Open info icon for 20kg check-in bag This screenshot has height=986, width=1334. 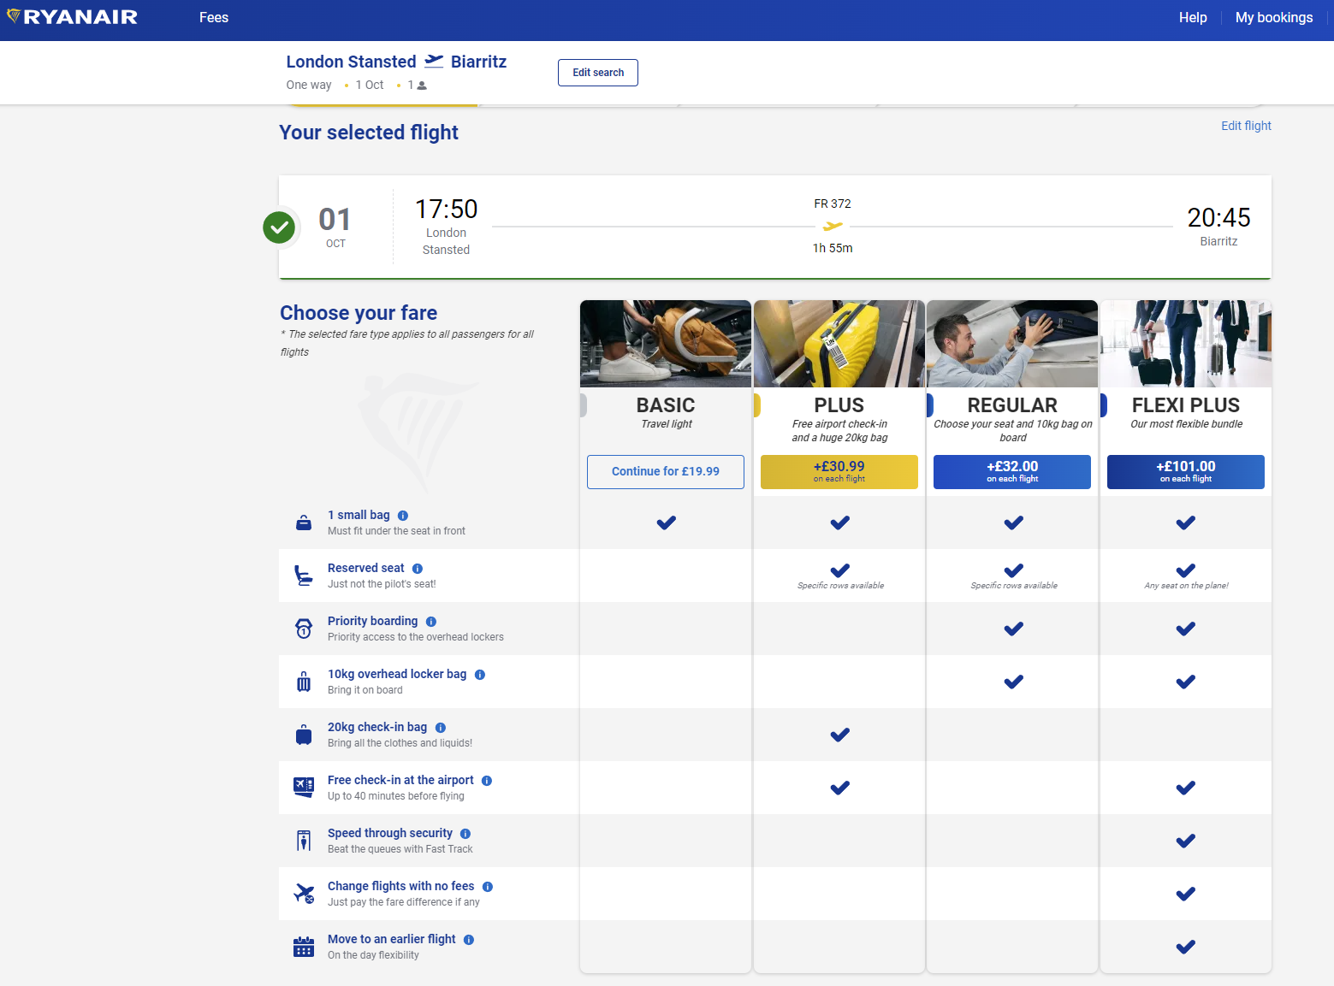click(441, 728)
